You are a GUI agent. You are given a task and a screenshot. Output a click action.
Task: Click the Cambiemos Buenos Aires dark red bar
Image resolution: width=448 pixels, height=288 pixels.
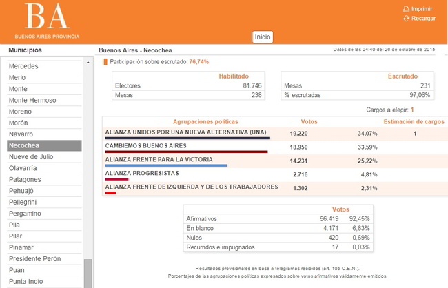[186, 152]
